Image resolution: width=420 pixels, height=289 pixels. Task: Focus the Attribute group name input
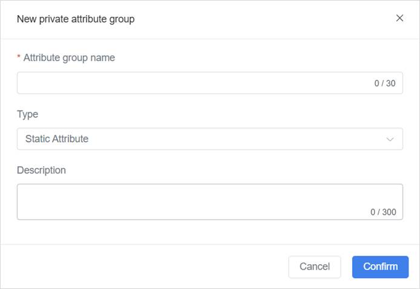coord(194,83)
